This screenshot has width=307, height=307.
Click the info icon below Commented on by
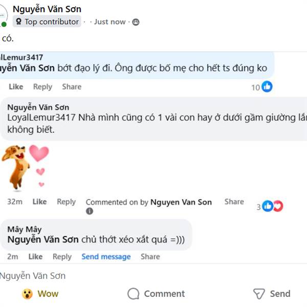point(90,211)
